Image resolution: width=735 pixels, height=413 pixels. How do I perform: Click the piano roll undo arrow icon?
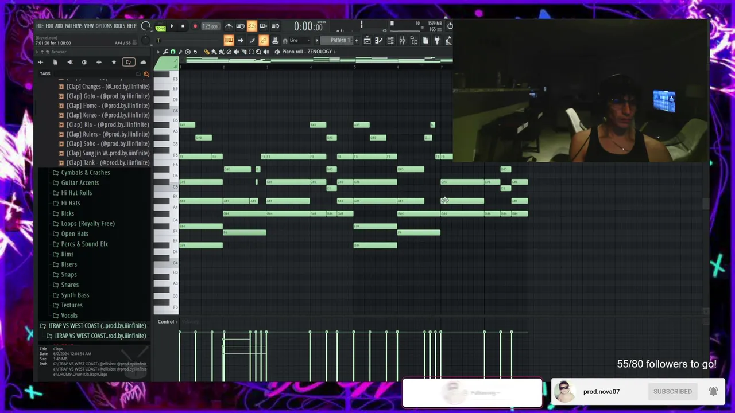click(195, 52)
